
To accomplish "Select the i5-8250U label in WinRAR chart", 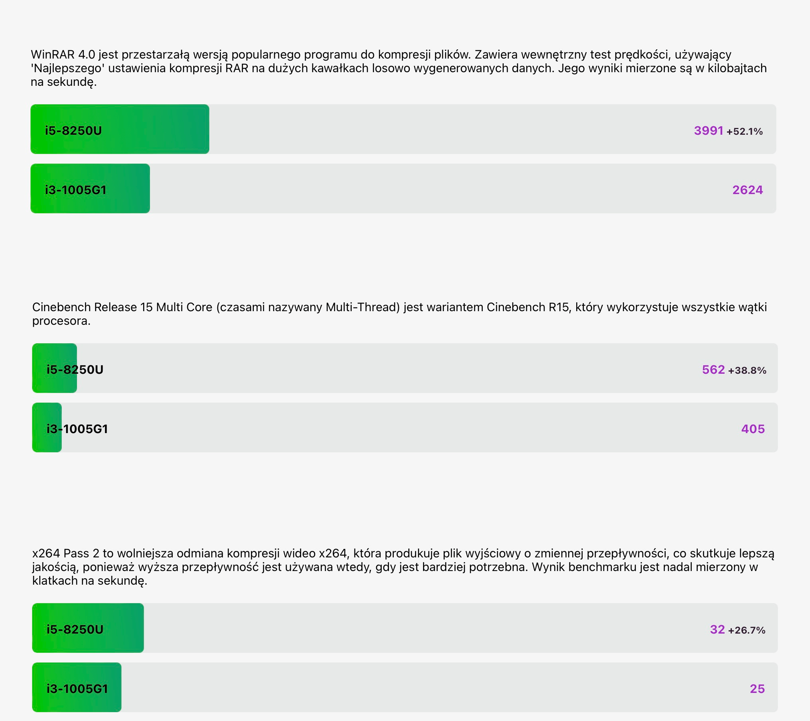I will (73, 131).
